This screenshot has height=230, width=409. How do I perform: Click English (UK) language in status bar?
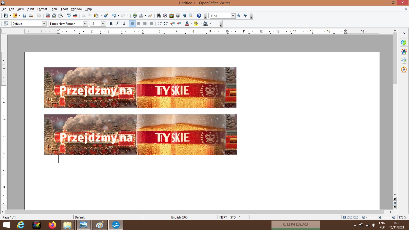tap(179, 217)
